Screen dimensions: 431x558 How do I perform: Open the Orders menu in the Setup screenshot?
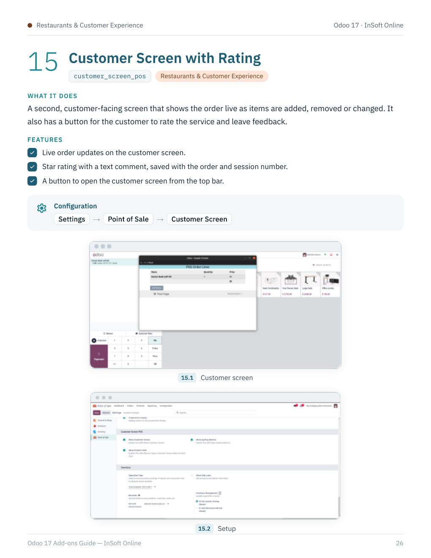pos(130,406)
